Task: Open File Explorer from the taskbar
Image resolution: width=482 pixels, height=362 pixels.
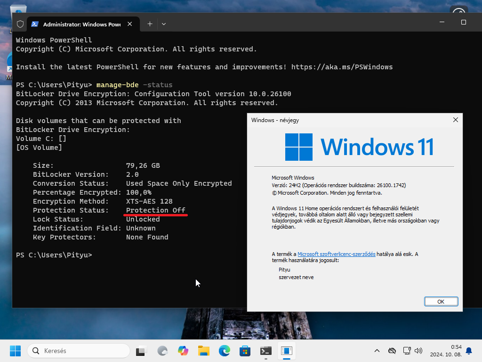Action: [204, 351]
